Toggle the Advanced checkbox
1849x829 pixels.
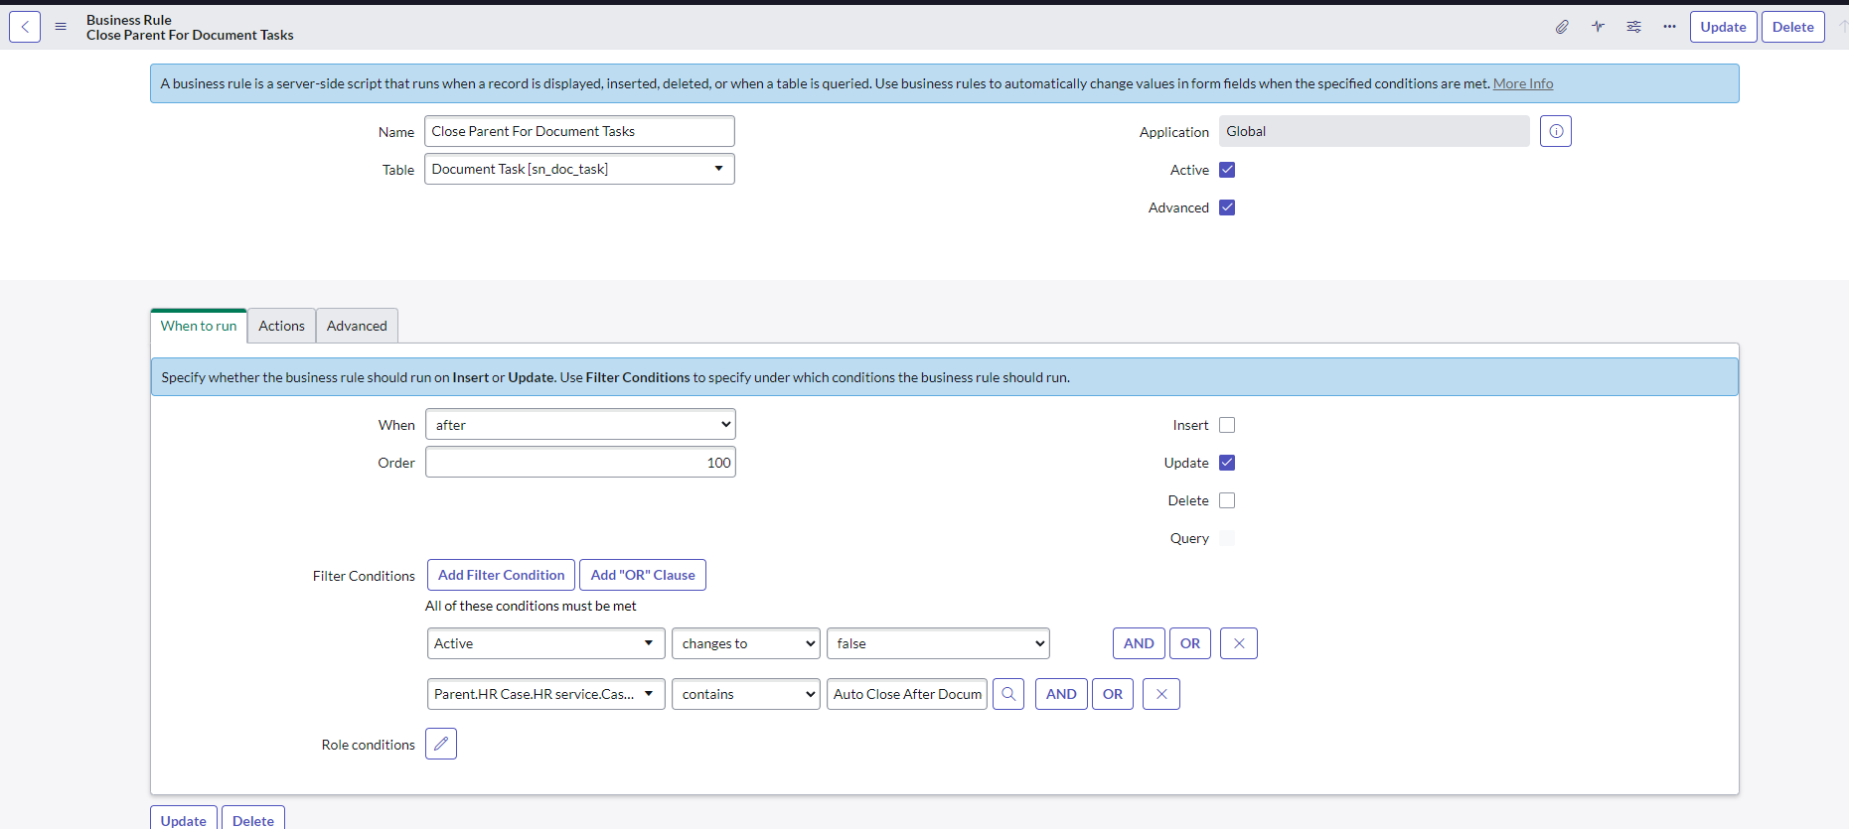point(1227,207)
